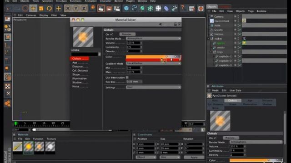Open Texture menu in Materials panel
The image size is (291, 163).
(x=51, y=139)
